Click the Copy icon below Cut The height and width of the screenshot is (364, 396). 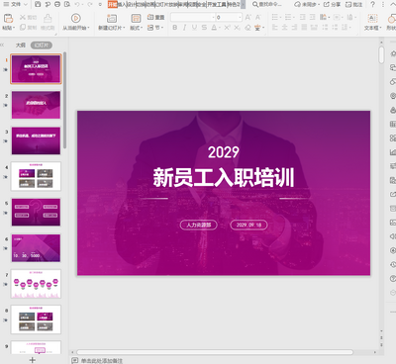pos(23,28)
